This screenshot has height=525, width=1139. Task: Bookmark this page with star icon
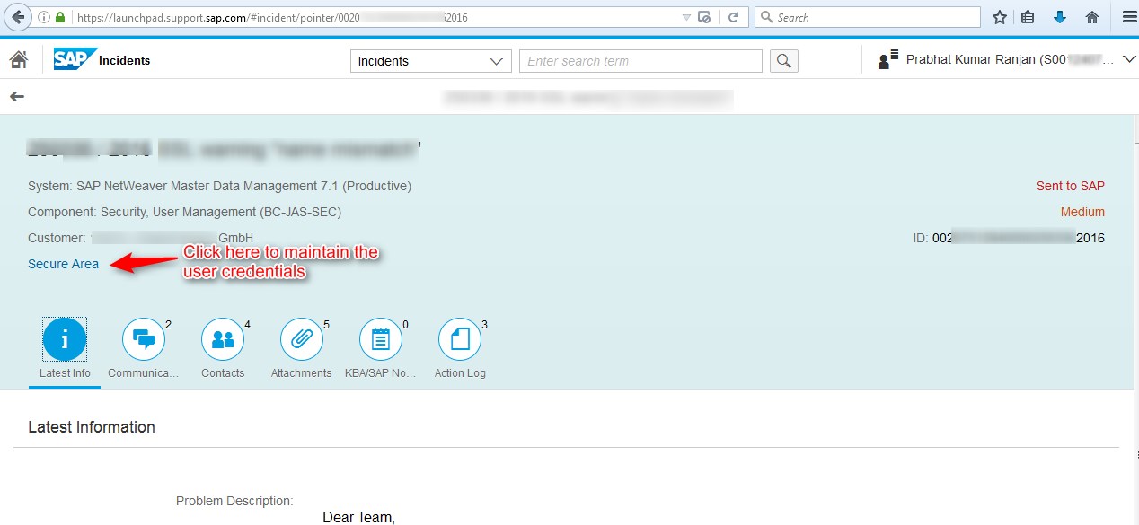pyautogui.click(x=1000, y=17)
